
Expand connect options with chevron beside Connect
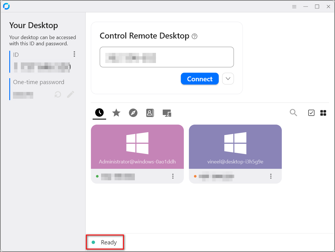(x=228, y=79)
